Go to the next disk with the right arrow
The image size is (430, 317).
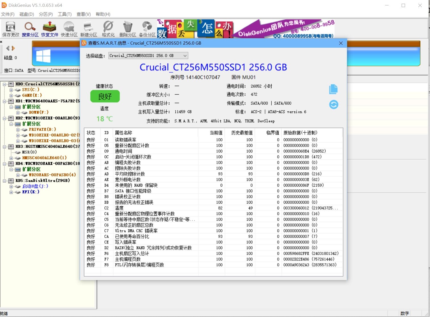pos(13,48)
